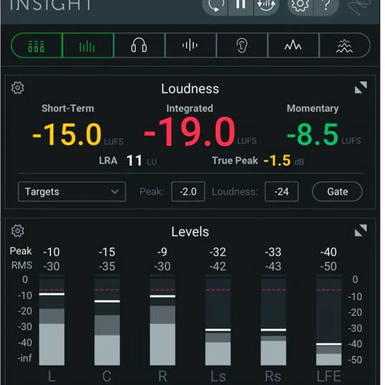Click the Rs RMS value -43

coord(273,266)
